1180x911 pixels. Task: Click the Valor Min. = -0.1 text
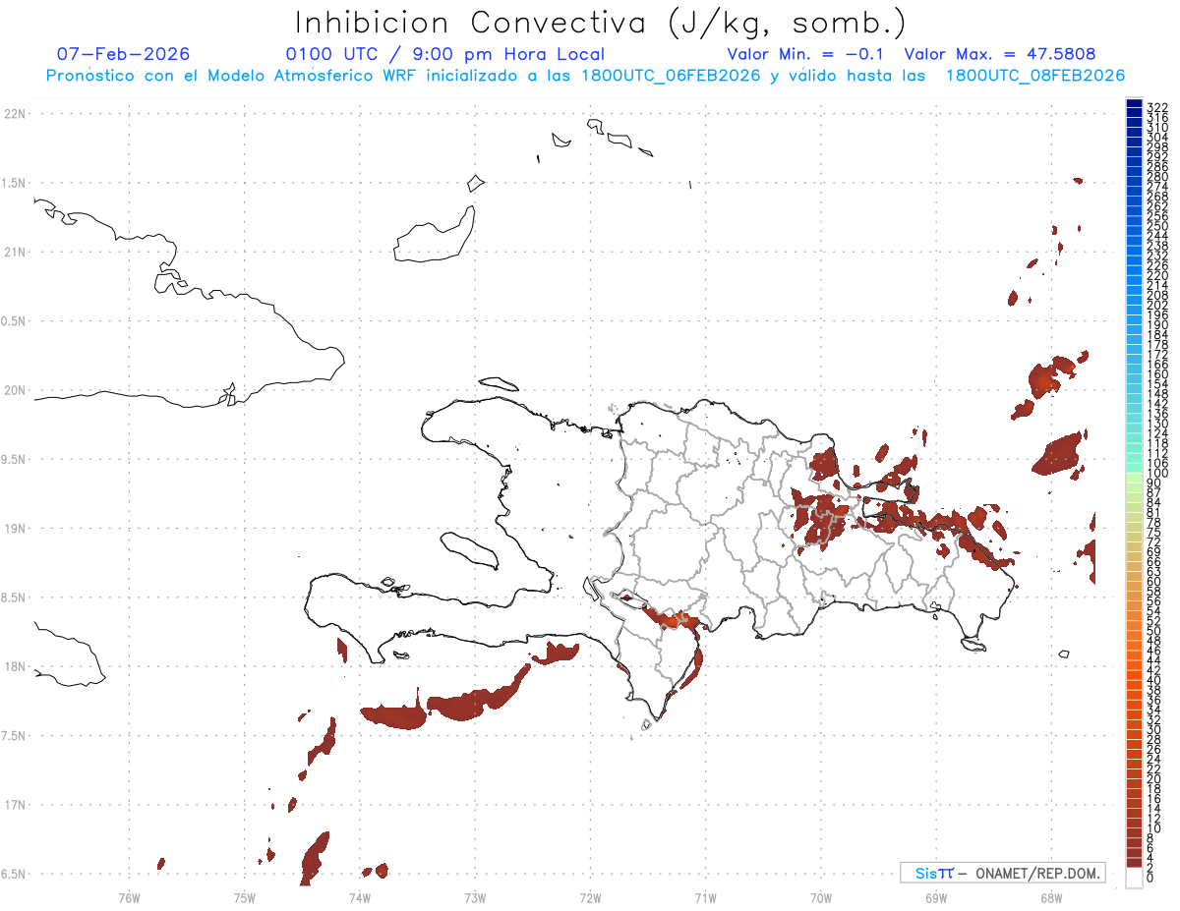[807, 54]
